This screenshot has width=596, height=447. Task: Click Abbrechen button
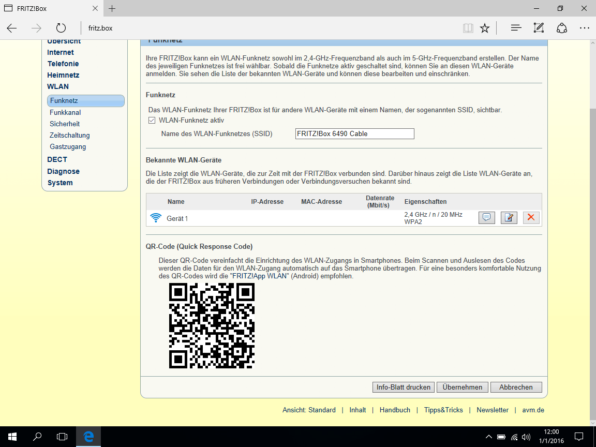click(516, 388)
